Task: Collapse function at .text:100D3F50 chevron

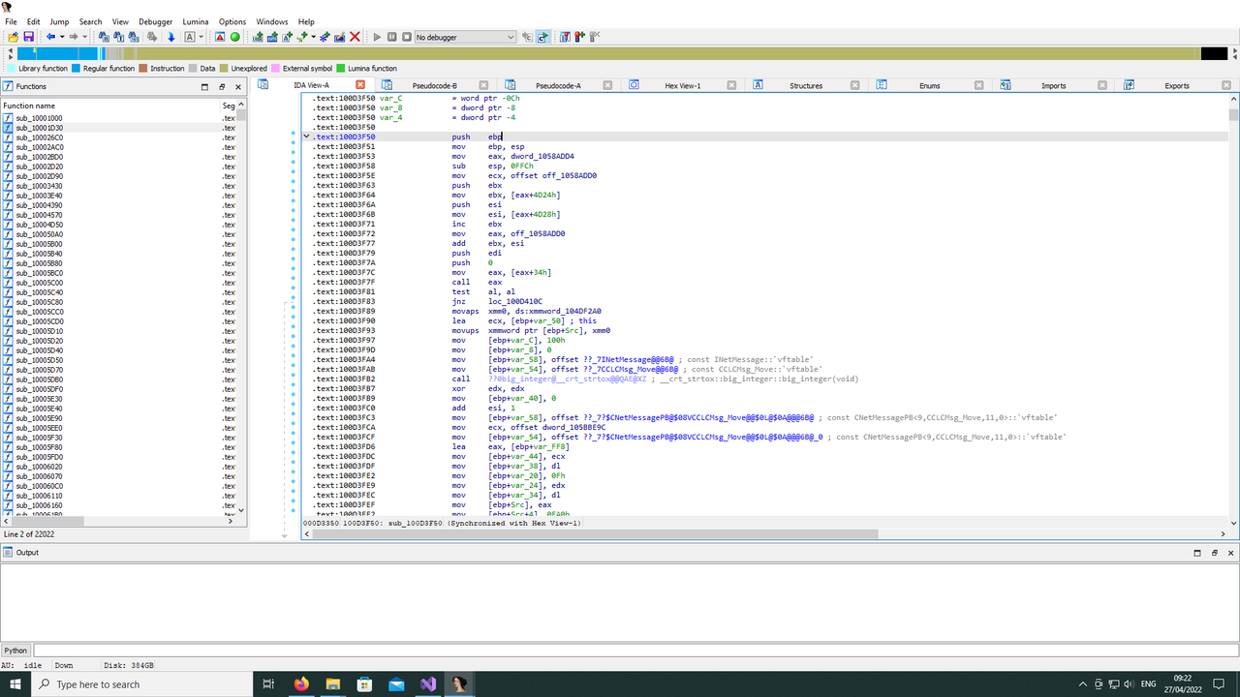Action: point(306,136)
